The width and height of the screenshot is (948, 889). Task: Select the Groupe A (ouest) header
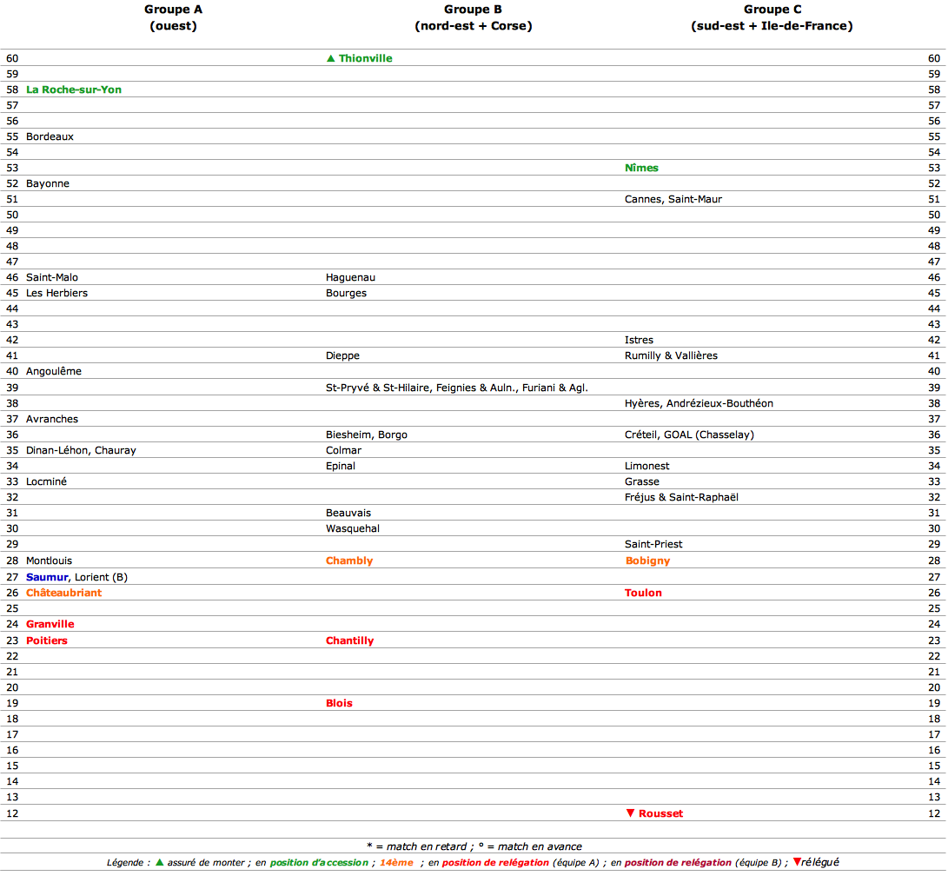[173, 17]
